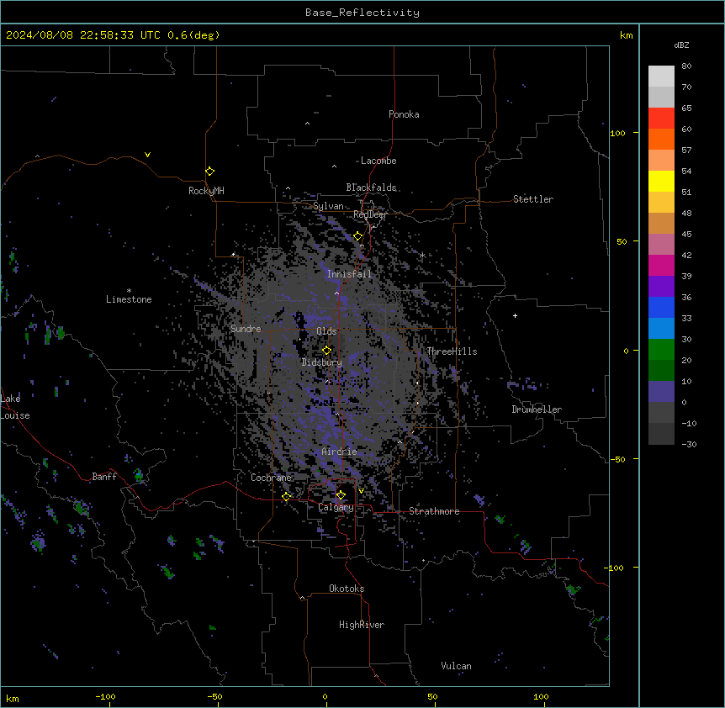Screen dimensions: 725x708
Task: Click the yellow V marker east of Calgary diamond
Action: tap(361, 491)
